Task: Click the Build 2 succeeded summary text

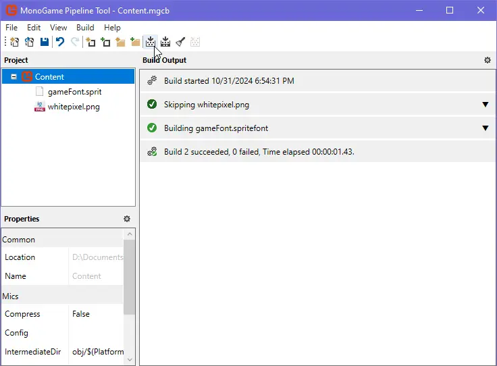Action: [259, 152]
